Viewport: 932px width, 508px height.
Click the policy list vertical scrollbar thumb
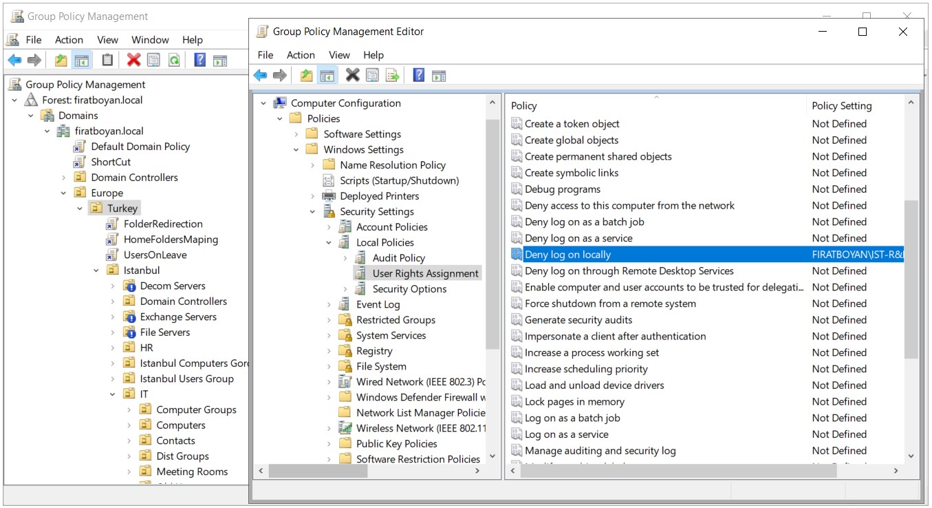(x=911, y=279)
